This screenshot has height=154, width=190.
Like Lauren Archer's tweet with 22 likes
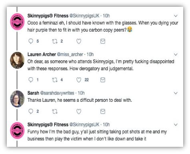[x=79, y=80]
